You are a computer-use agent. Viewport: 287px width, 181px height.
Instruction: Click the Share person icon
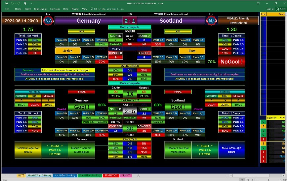point(278,9)
